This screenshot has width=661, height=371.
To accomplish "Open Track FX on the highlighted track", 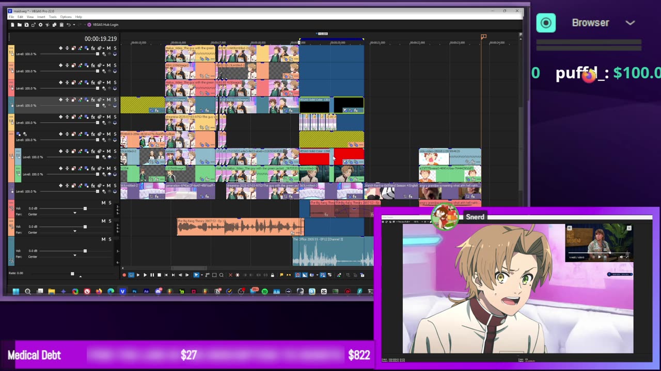I will [x=93, y=99].
